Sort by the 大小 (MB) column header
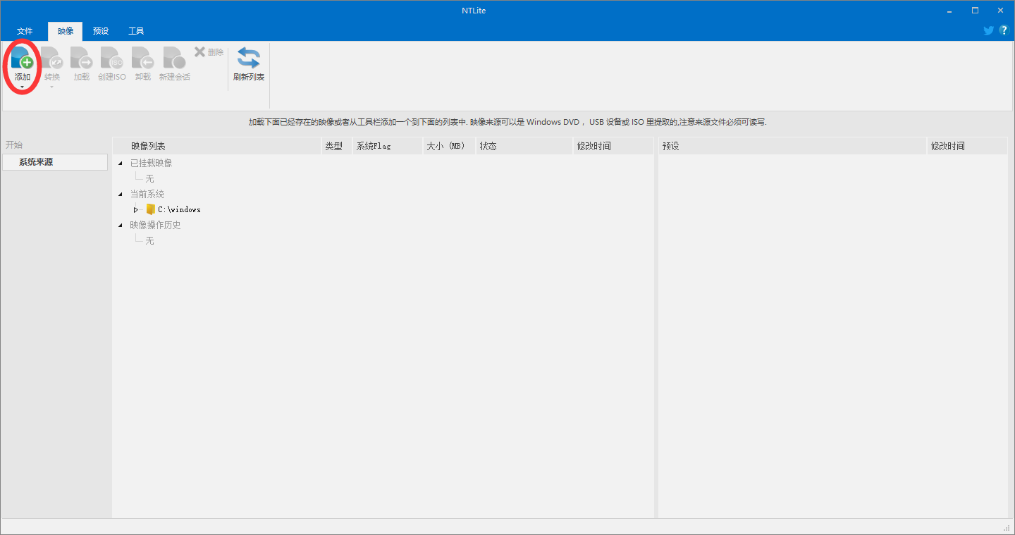The image size is (1015, 535). [x=448, y=146]
